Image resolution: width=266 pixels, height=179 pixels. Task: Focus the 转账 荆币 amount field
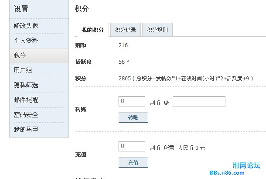pyautogui.click(x=132, y=101)
